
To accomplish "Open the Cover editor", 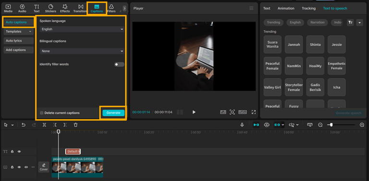I will 44,167.
